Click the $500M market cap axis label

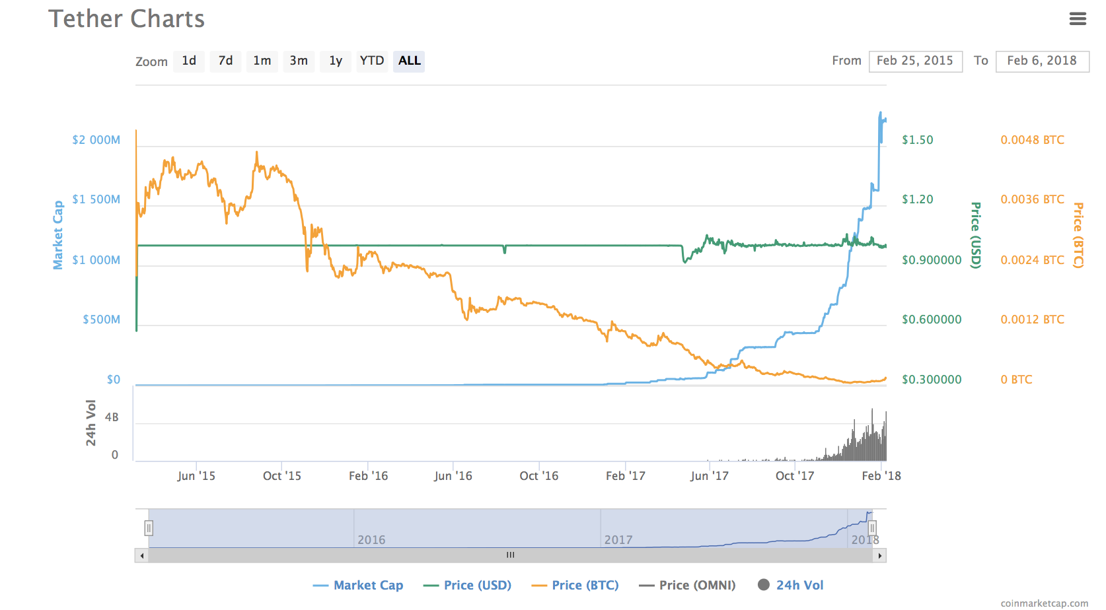[102, 320]
